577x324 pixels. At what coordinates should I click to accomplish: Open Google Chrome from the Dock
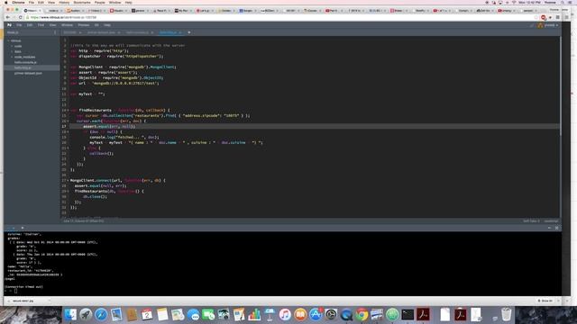(362, 314)
